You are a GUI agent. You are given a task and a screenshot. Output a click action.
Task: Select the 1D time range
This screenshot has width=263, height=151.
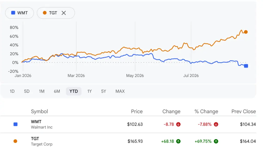coord(12,91)
